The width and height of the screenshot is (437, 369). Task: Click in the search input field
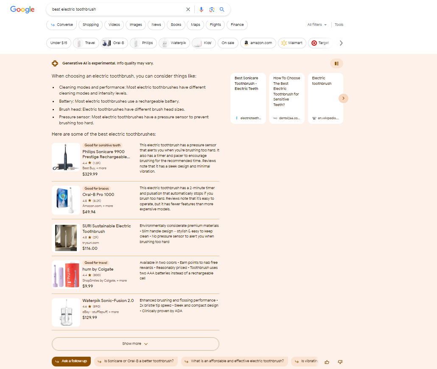coord(117,9)
